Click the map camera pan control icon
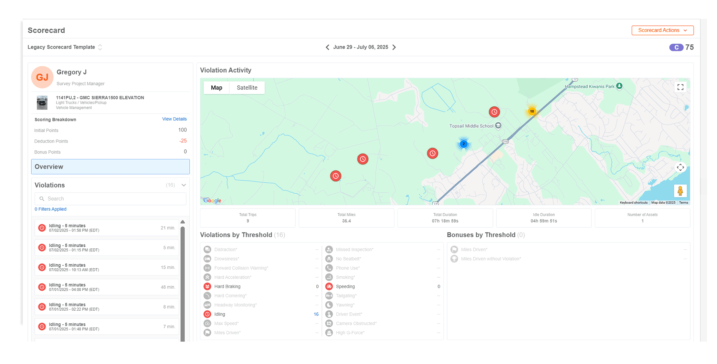This screenshot has height=364, width=717. (680, 168)
